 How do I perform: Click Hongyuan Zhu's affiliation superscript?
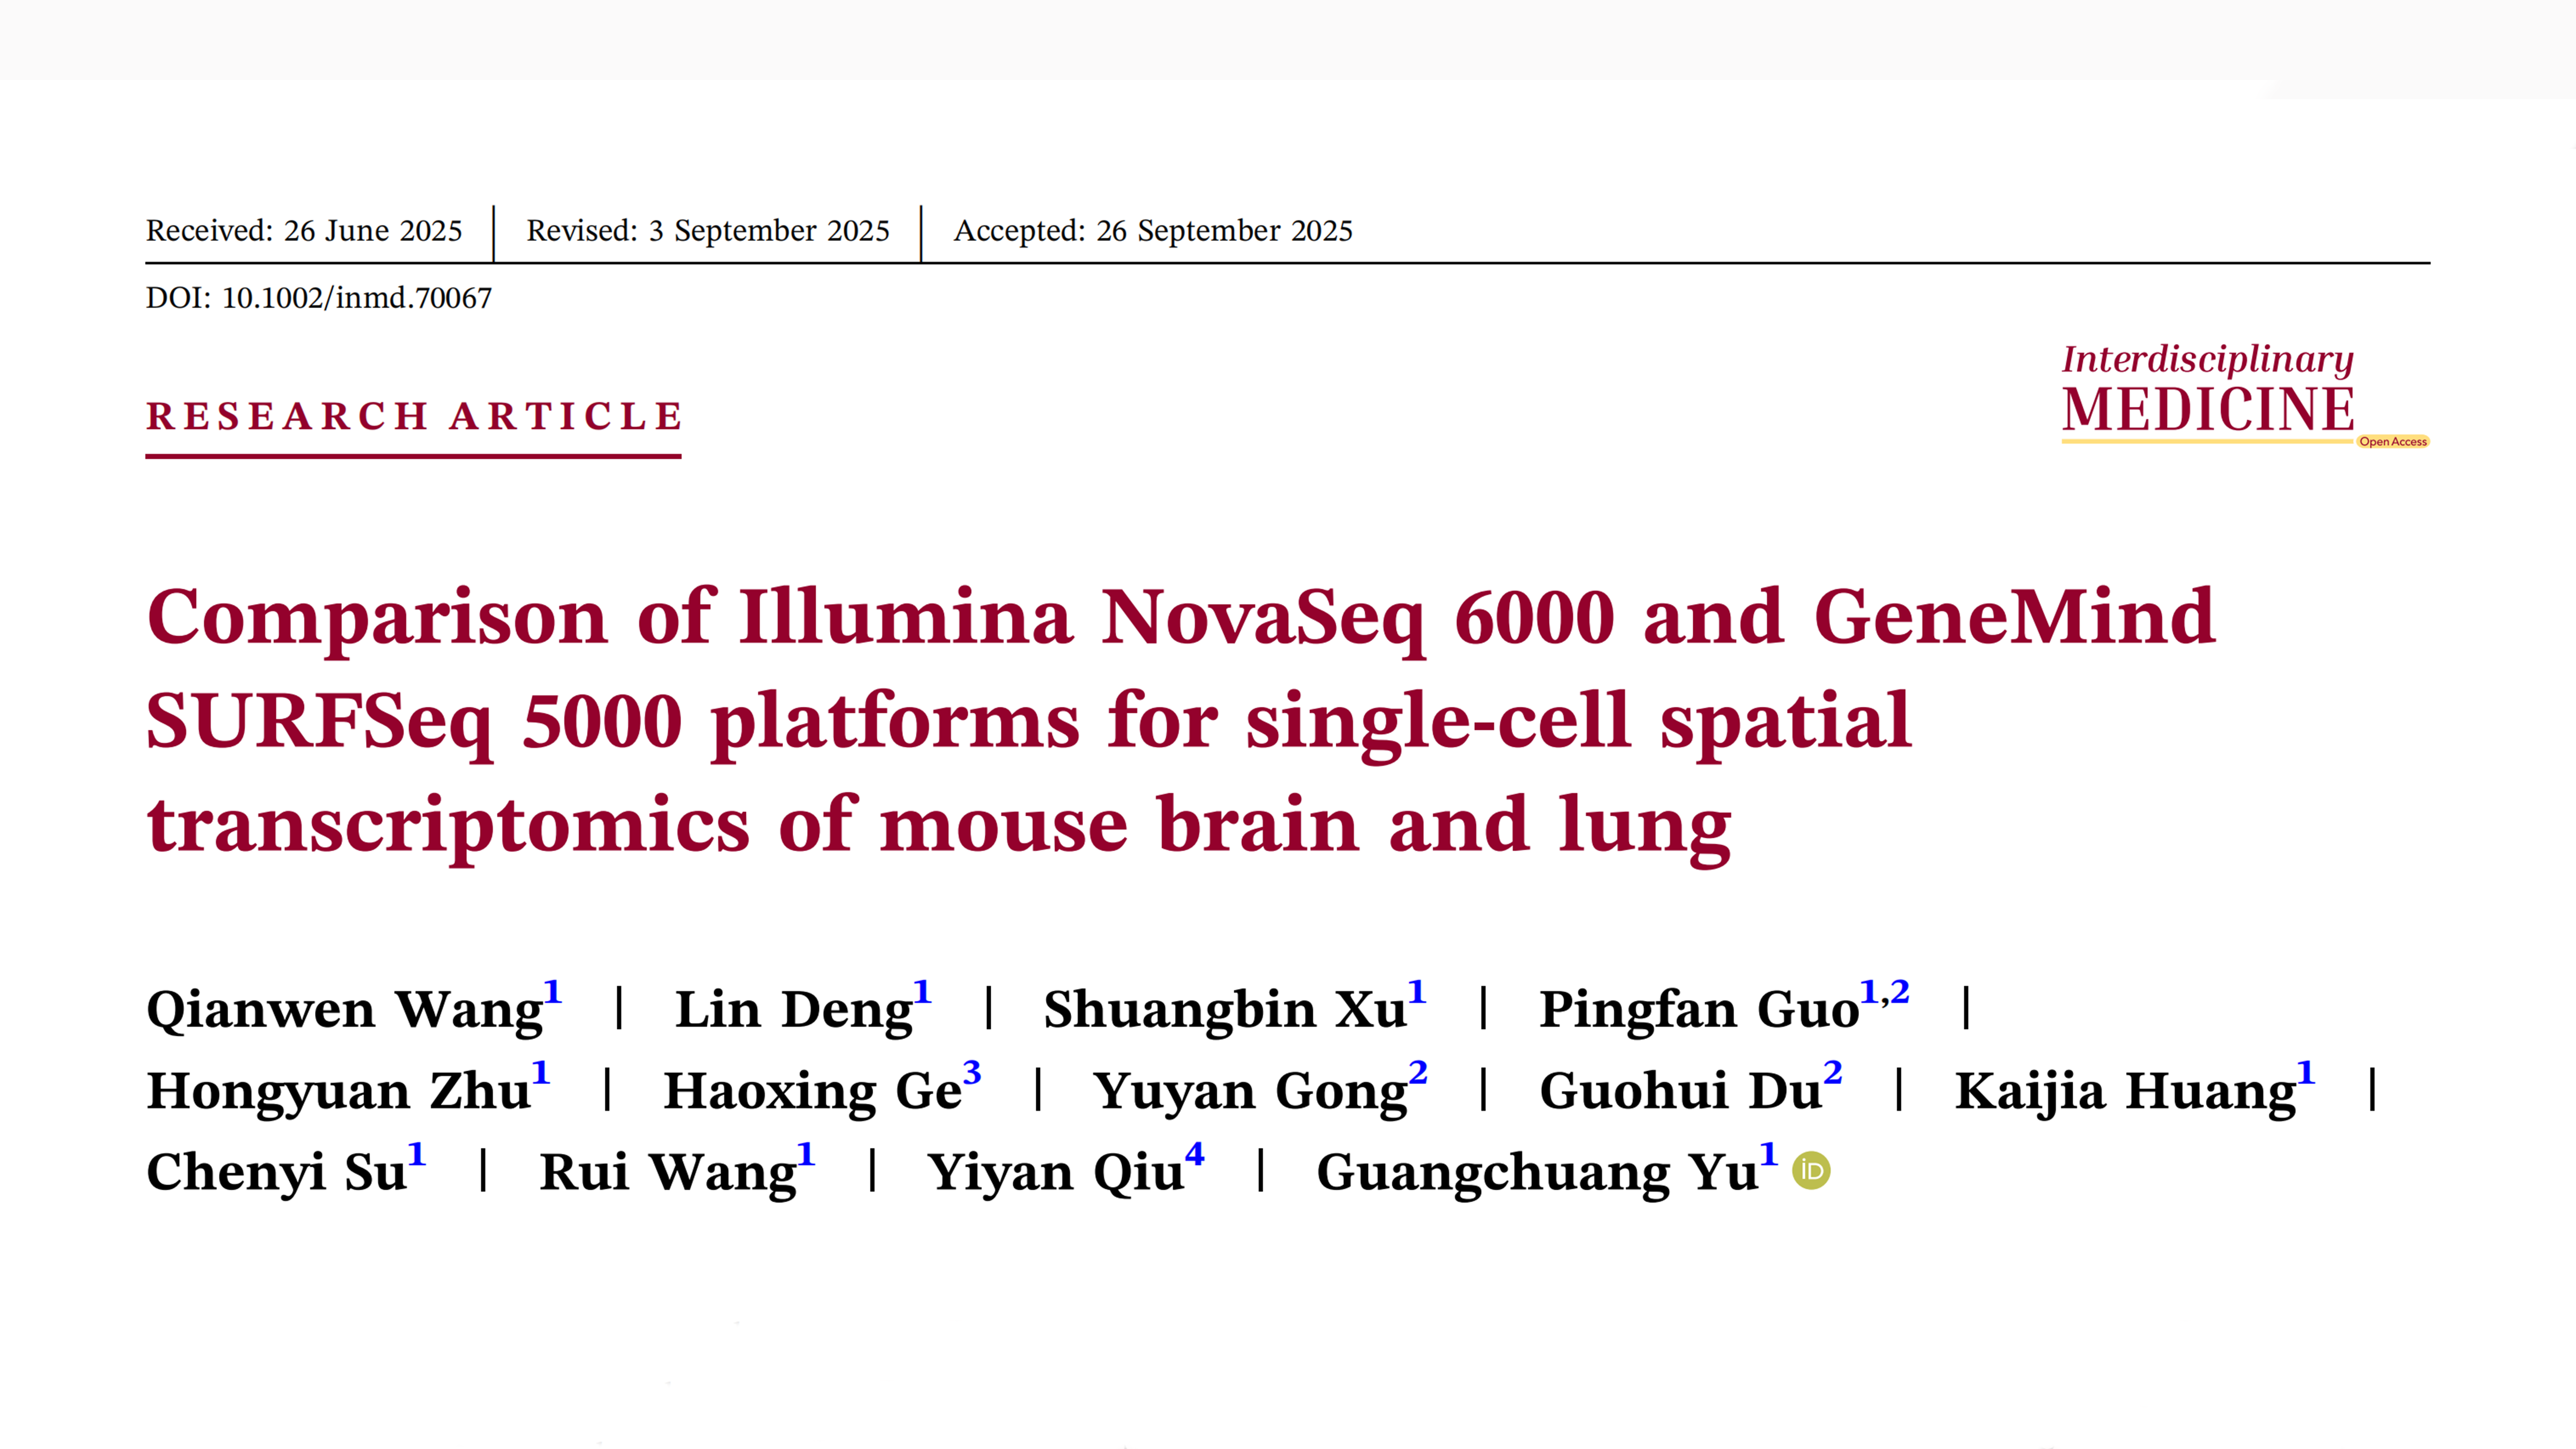click(x=541, y=1073)
